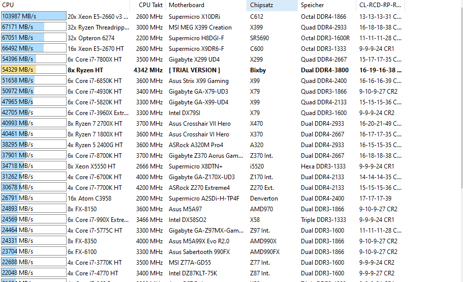Click the Asus Crosshair VII Hero cell
Image resolution: width=463 pixels, height=282 pixels.
tap(200, 123)
